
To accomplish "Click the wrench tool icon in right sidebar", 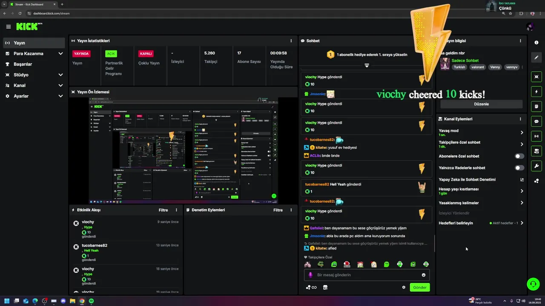I will 536,166.
